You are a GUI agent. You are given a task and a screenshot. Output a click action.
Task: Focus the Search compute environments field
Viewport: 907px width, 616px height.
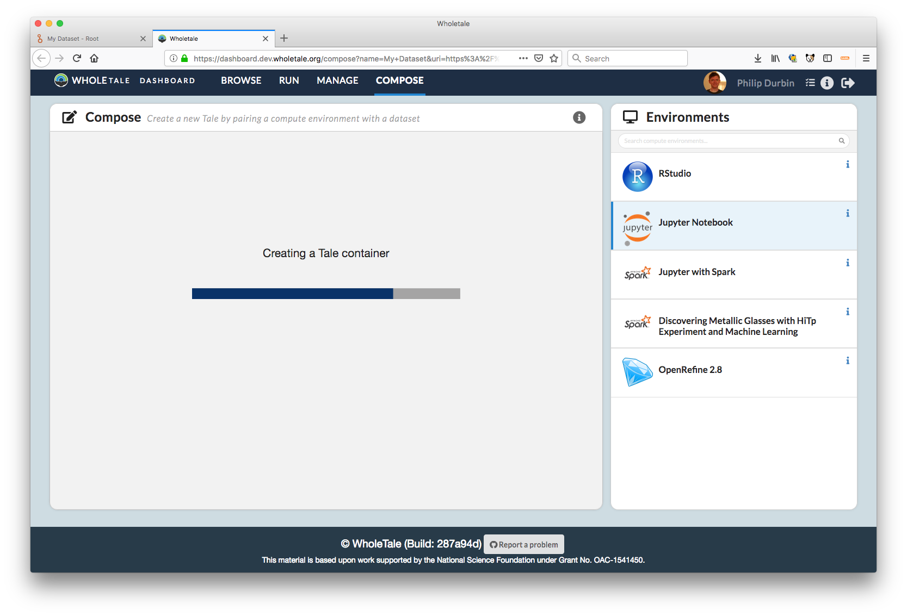(733, 141)
